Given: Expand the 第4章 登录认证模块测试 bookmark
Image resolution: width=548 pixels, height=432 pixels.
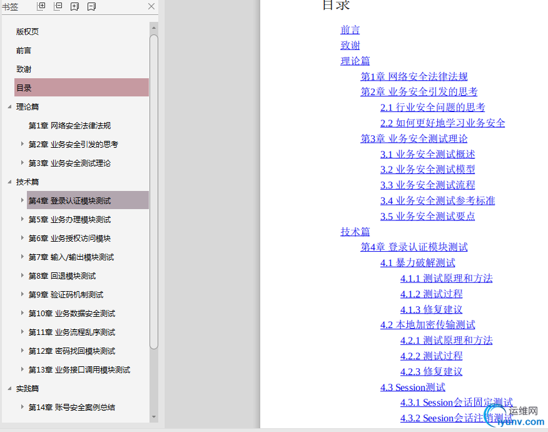Looking at the screenshot, I should [x=22, y=200].
